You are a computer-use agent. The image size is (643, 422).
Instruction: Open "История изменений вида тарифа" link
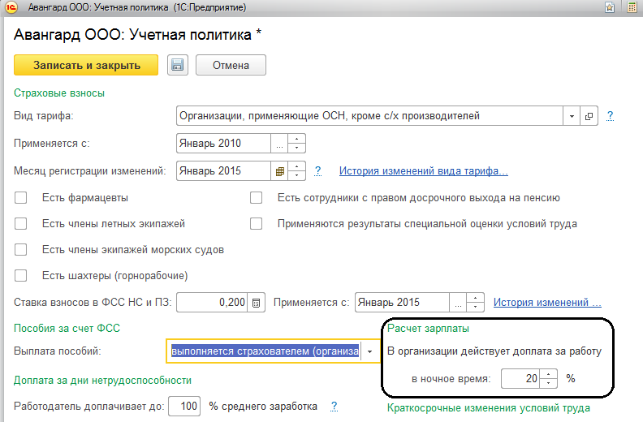[423, 171]
